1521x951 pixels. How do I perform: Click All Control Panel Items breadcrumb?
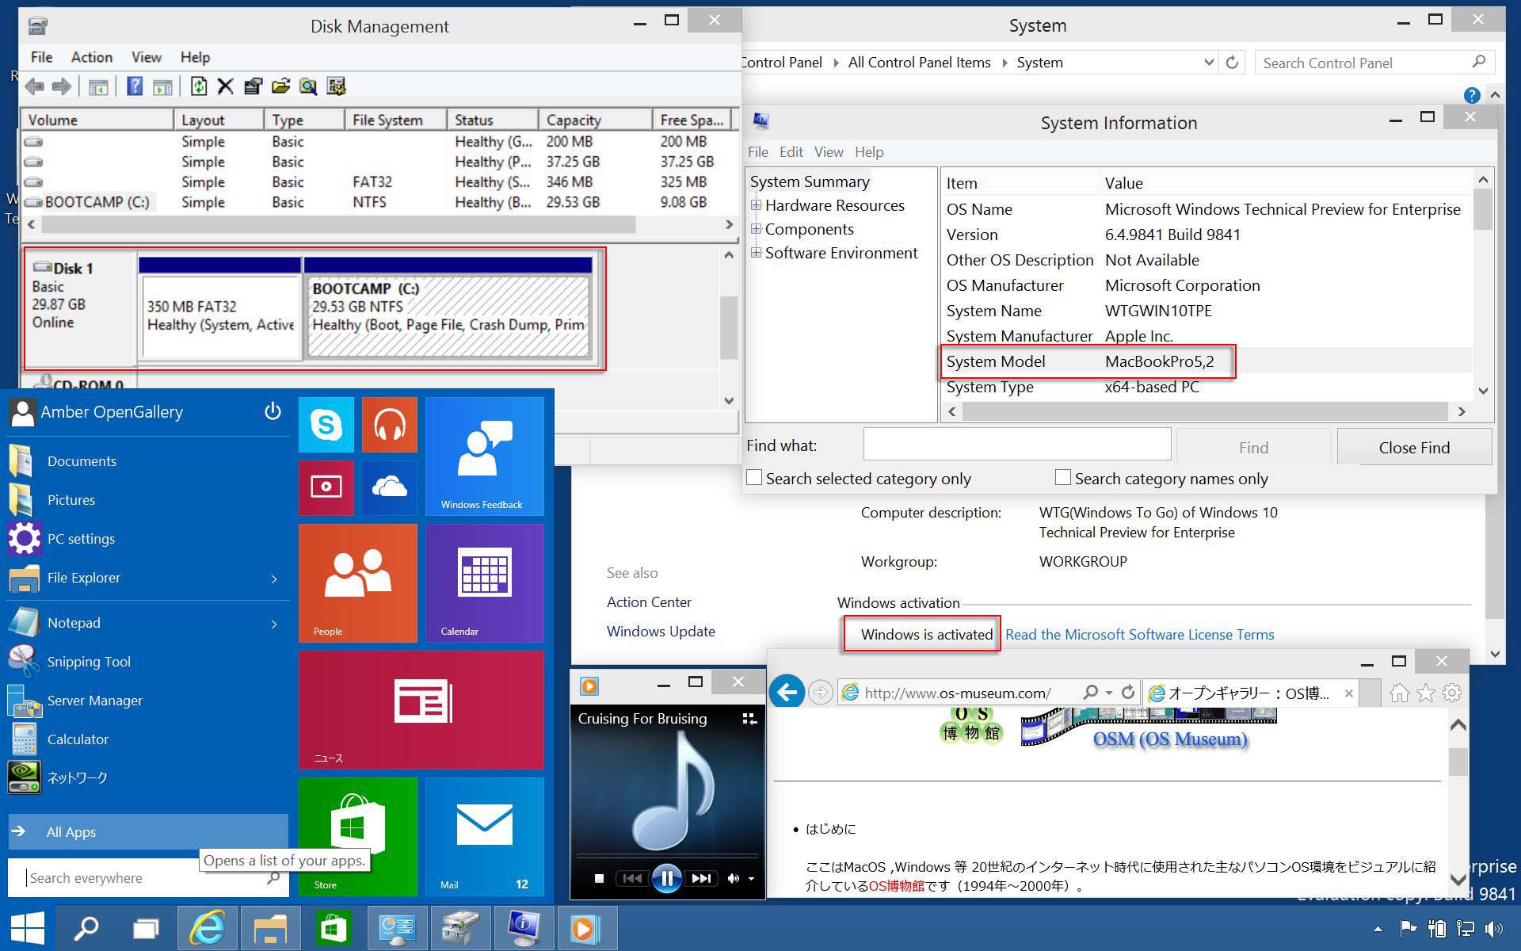coord(919,62)
